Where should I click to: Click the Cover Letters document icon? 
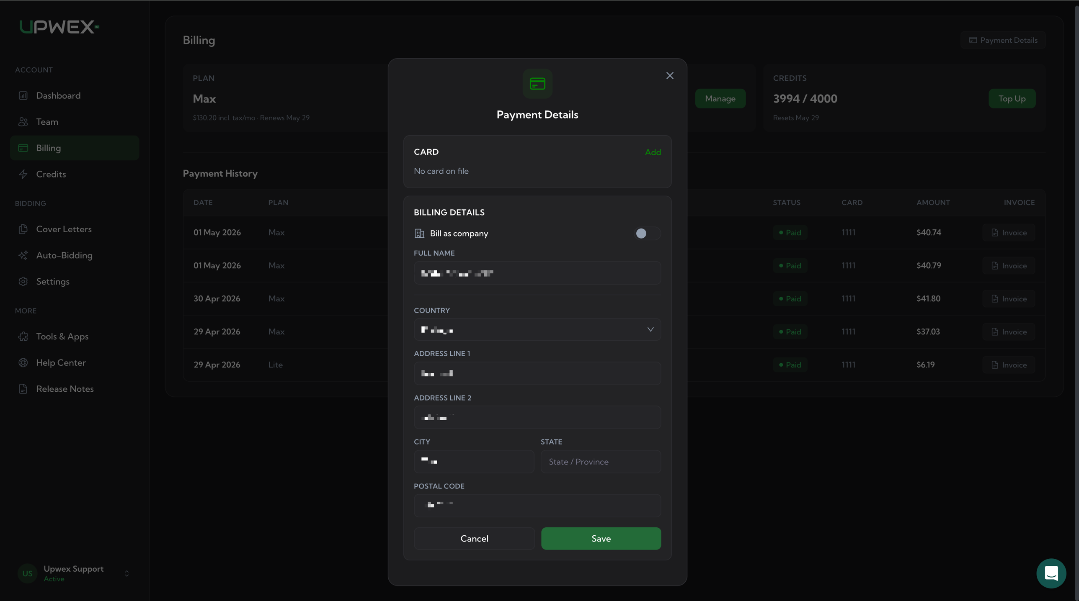[23, 229]
